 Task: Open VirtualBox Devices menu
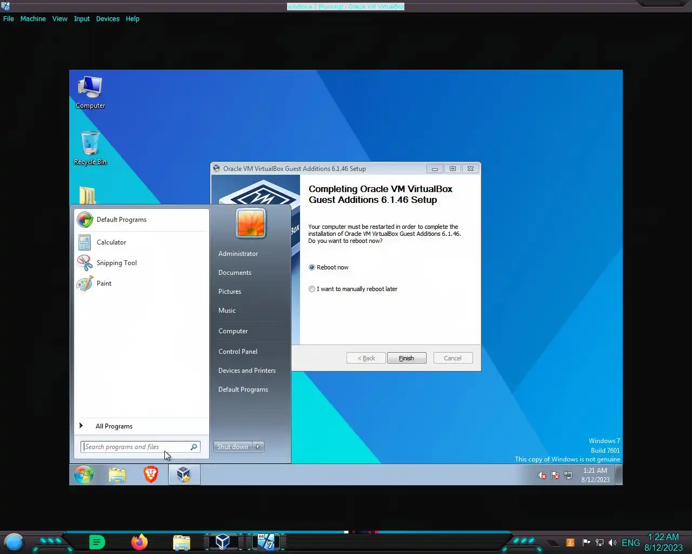[x=108, y=18]
